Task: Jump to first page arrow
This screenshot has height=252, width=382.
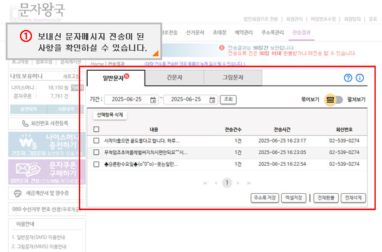Action: coord(205,183)
